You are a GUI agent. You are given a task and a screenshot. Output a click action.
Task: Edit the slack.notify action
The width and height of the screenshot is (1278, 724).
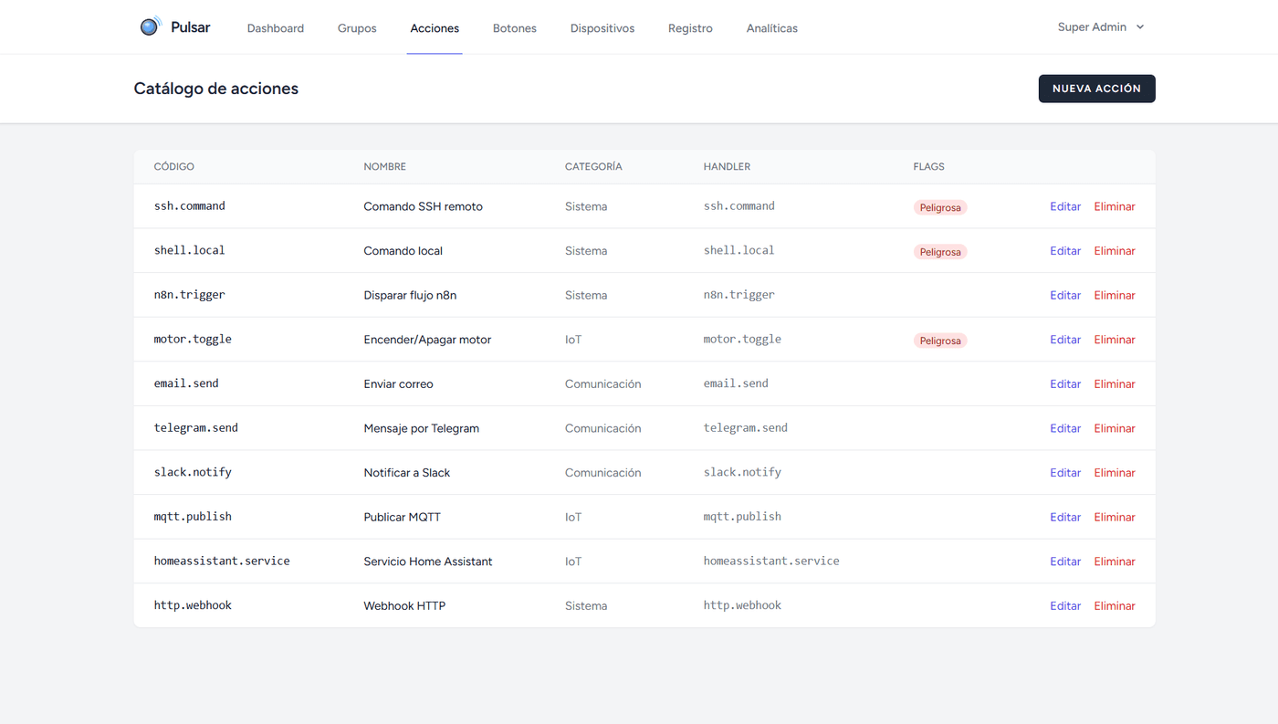[1065, 473]
